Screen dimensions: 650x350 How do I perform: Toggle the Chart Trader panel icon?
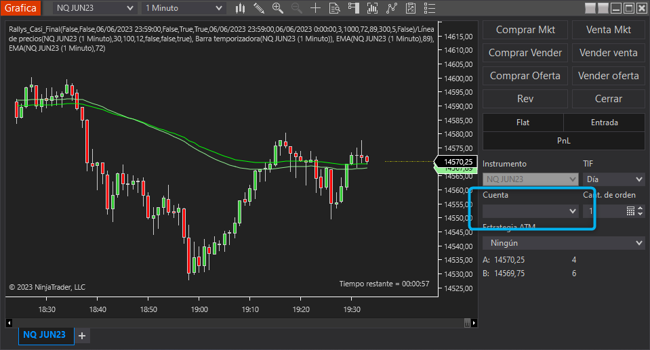click(353, 8)
